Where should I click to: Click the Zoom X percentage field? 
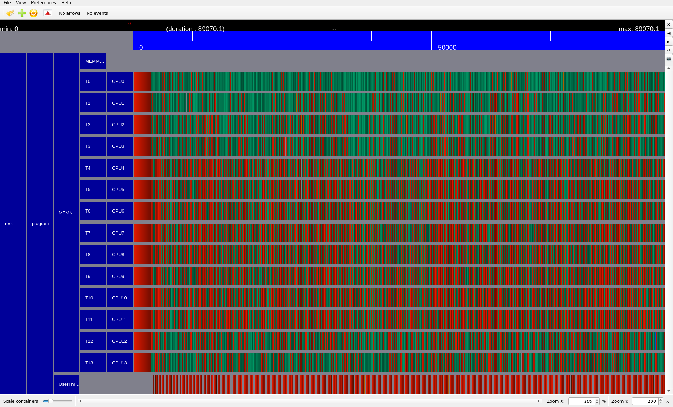point(581,401)
